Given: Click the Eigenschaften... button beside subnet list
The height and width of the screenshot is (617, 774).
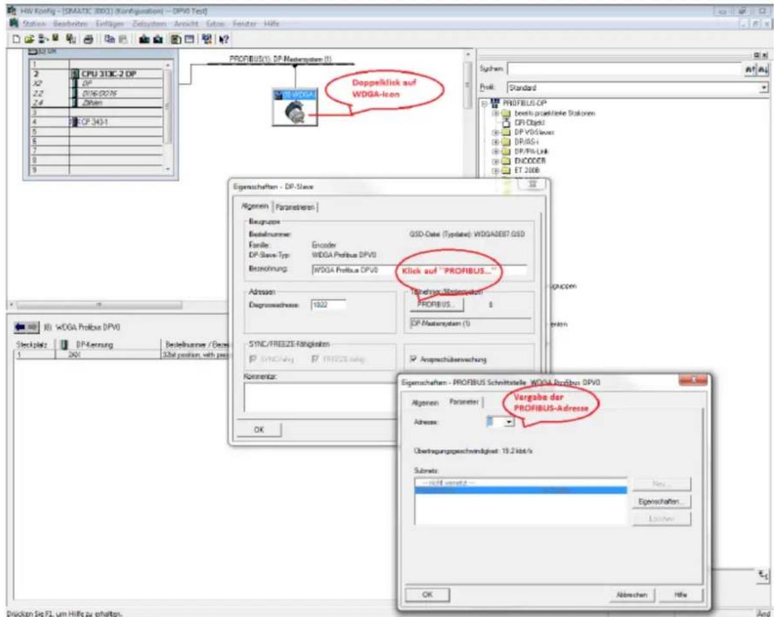Looking at the screenshot, I should click(661, 501).
